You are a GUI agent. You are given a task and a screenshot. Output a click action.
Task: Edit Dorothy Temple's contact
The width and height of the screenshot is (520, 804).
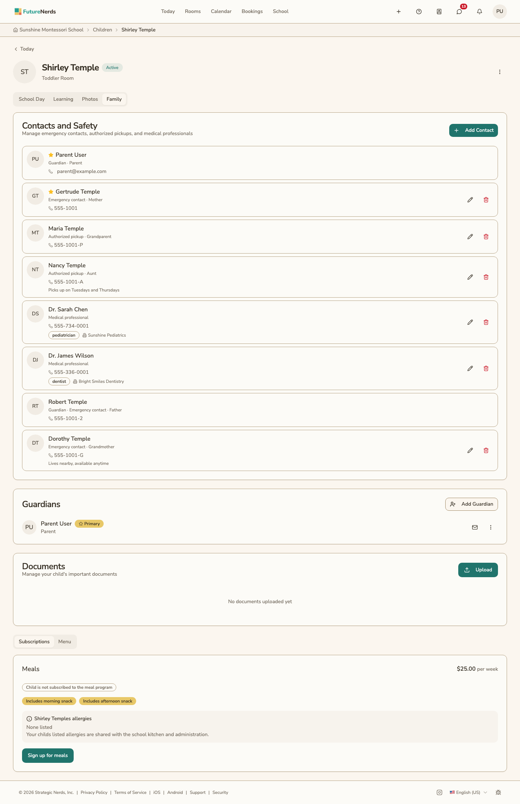point(470,450)
